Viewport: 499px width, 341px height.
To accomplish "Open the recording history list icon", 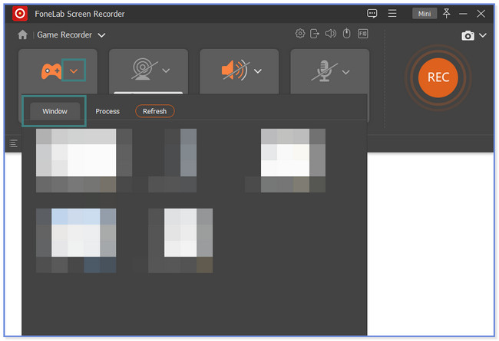I will (13, 143).
